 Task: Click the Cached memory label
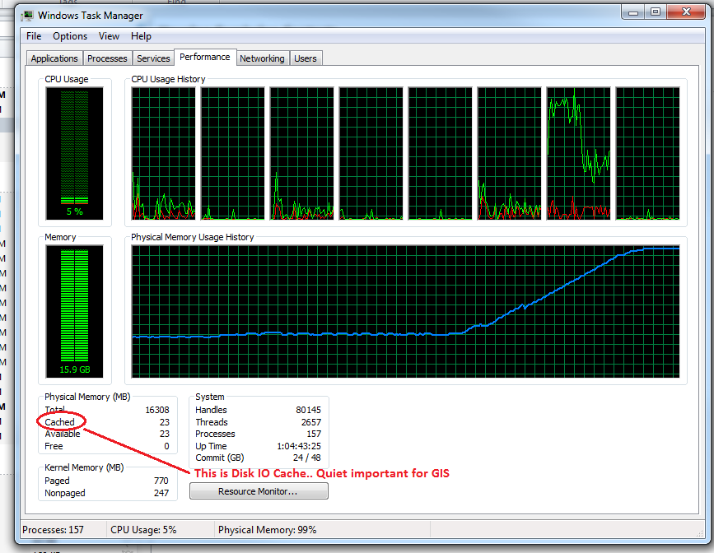click(x=59, y=422)
